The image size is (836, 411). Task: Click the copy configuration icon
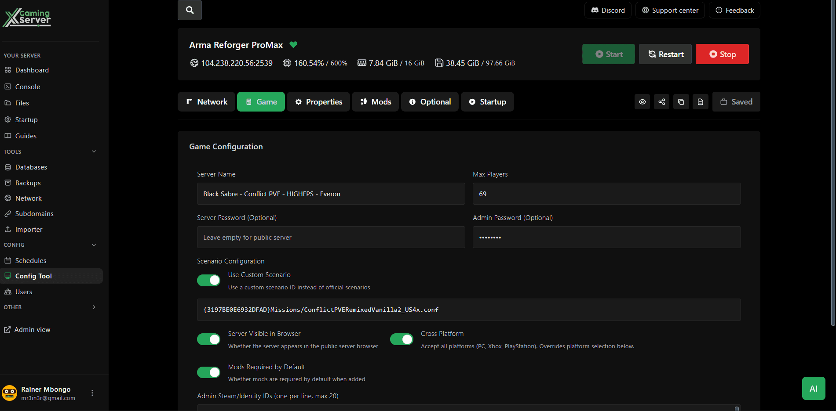coord(681,101)
